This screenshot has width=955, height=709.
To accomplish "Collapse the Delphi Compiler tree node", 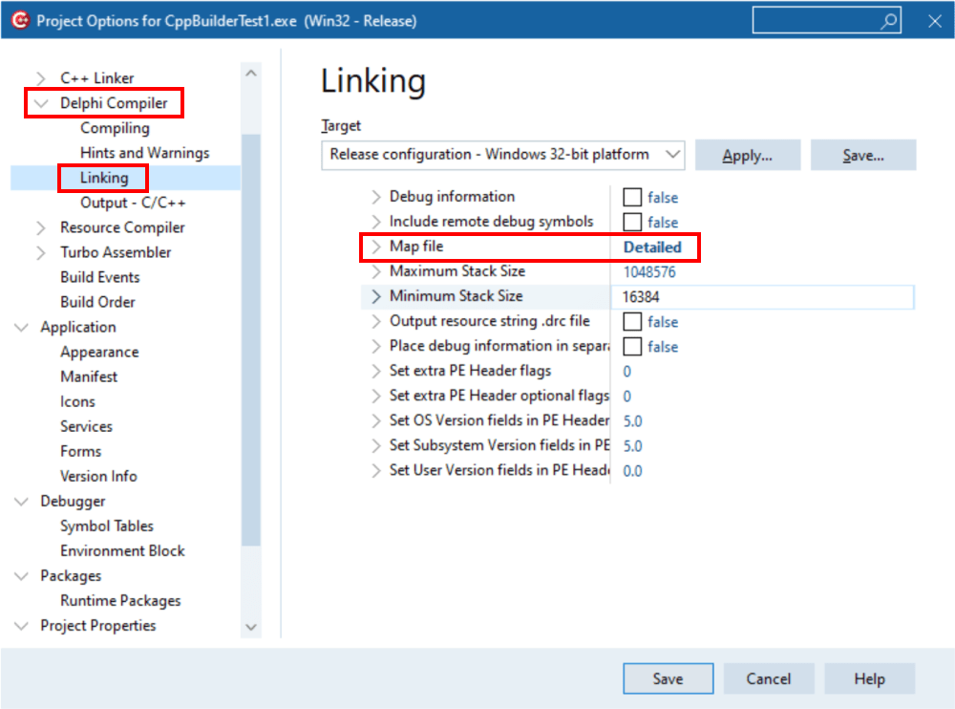I will 41,103.
